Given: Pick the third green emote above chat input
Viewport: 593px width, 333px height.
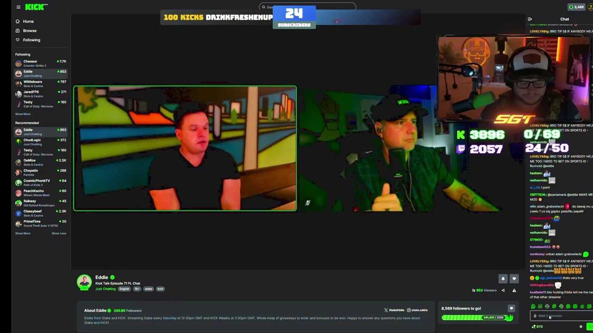Looking at the screenshot, I should [547, 306].
